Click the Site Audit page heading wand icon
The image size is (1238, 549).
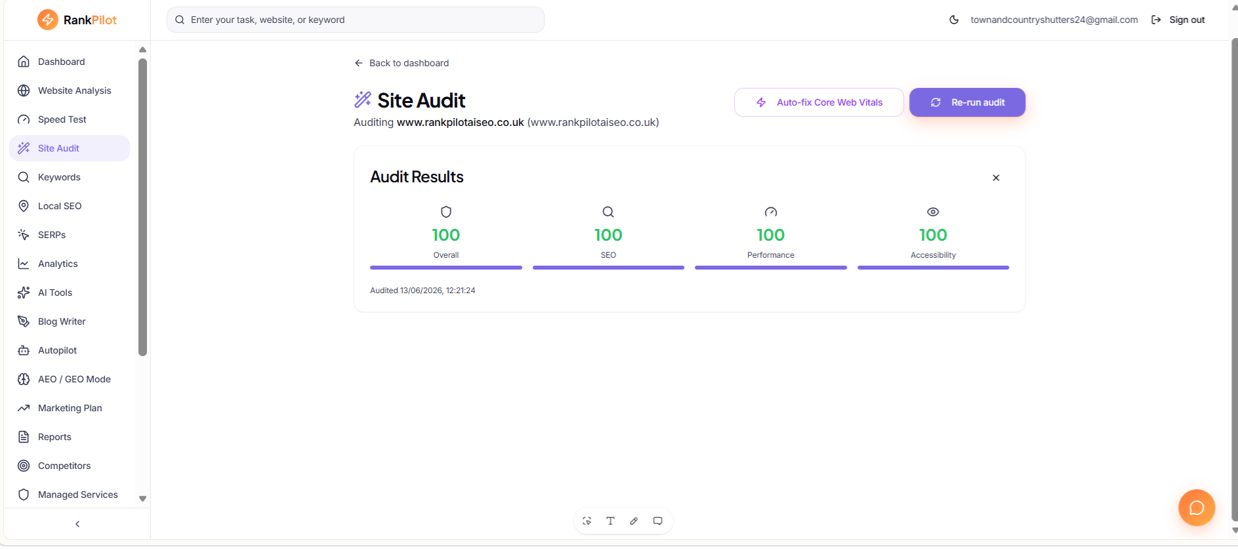click(x=363, y=100)
